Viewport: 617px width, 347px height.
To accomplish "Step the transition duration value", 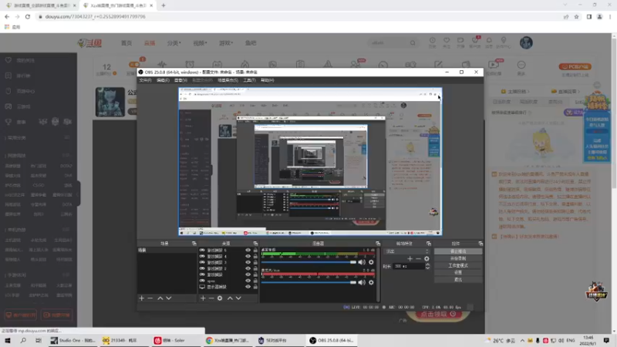I will (428, 266).
